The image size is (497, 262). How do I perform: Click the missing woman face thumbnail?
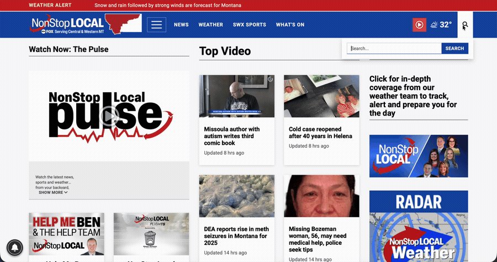tap(321, 196)
